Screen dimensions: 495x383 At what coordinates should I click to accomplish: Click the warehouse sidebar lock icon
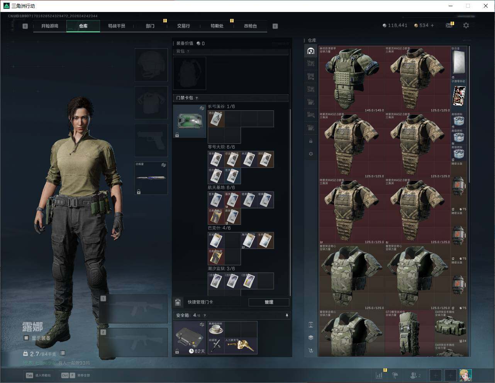311,141
